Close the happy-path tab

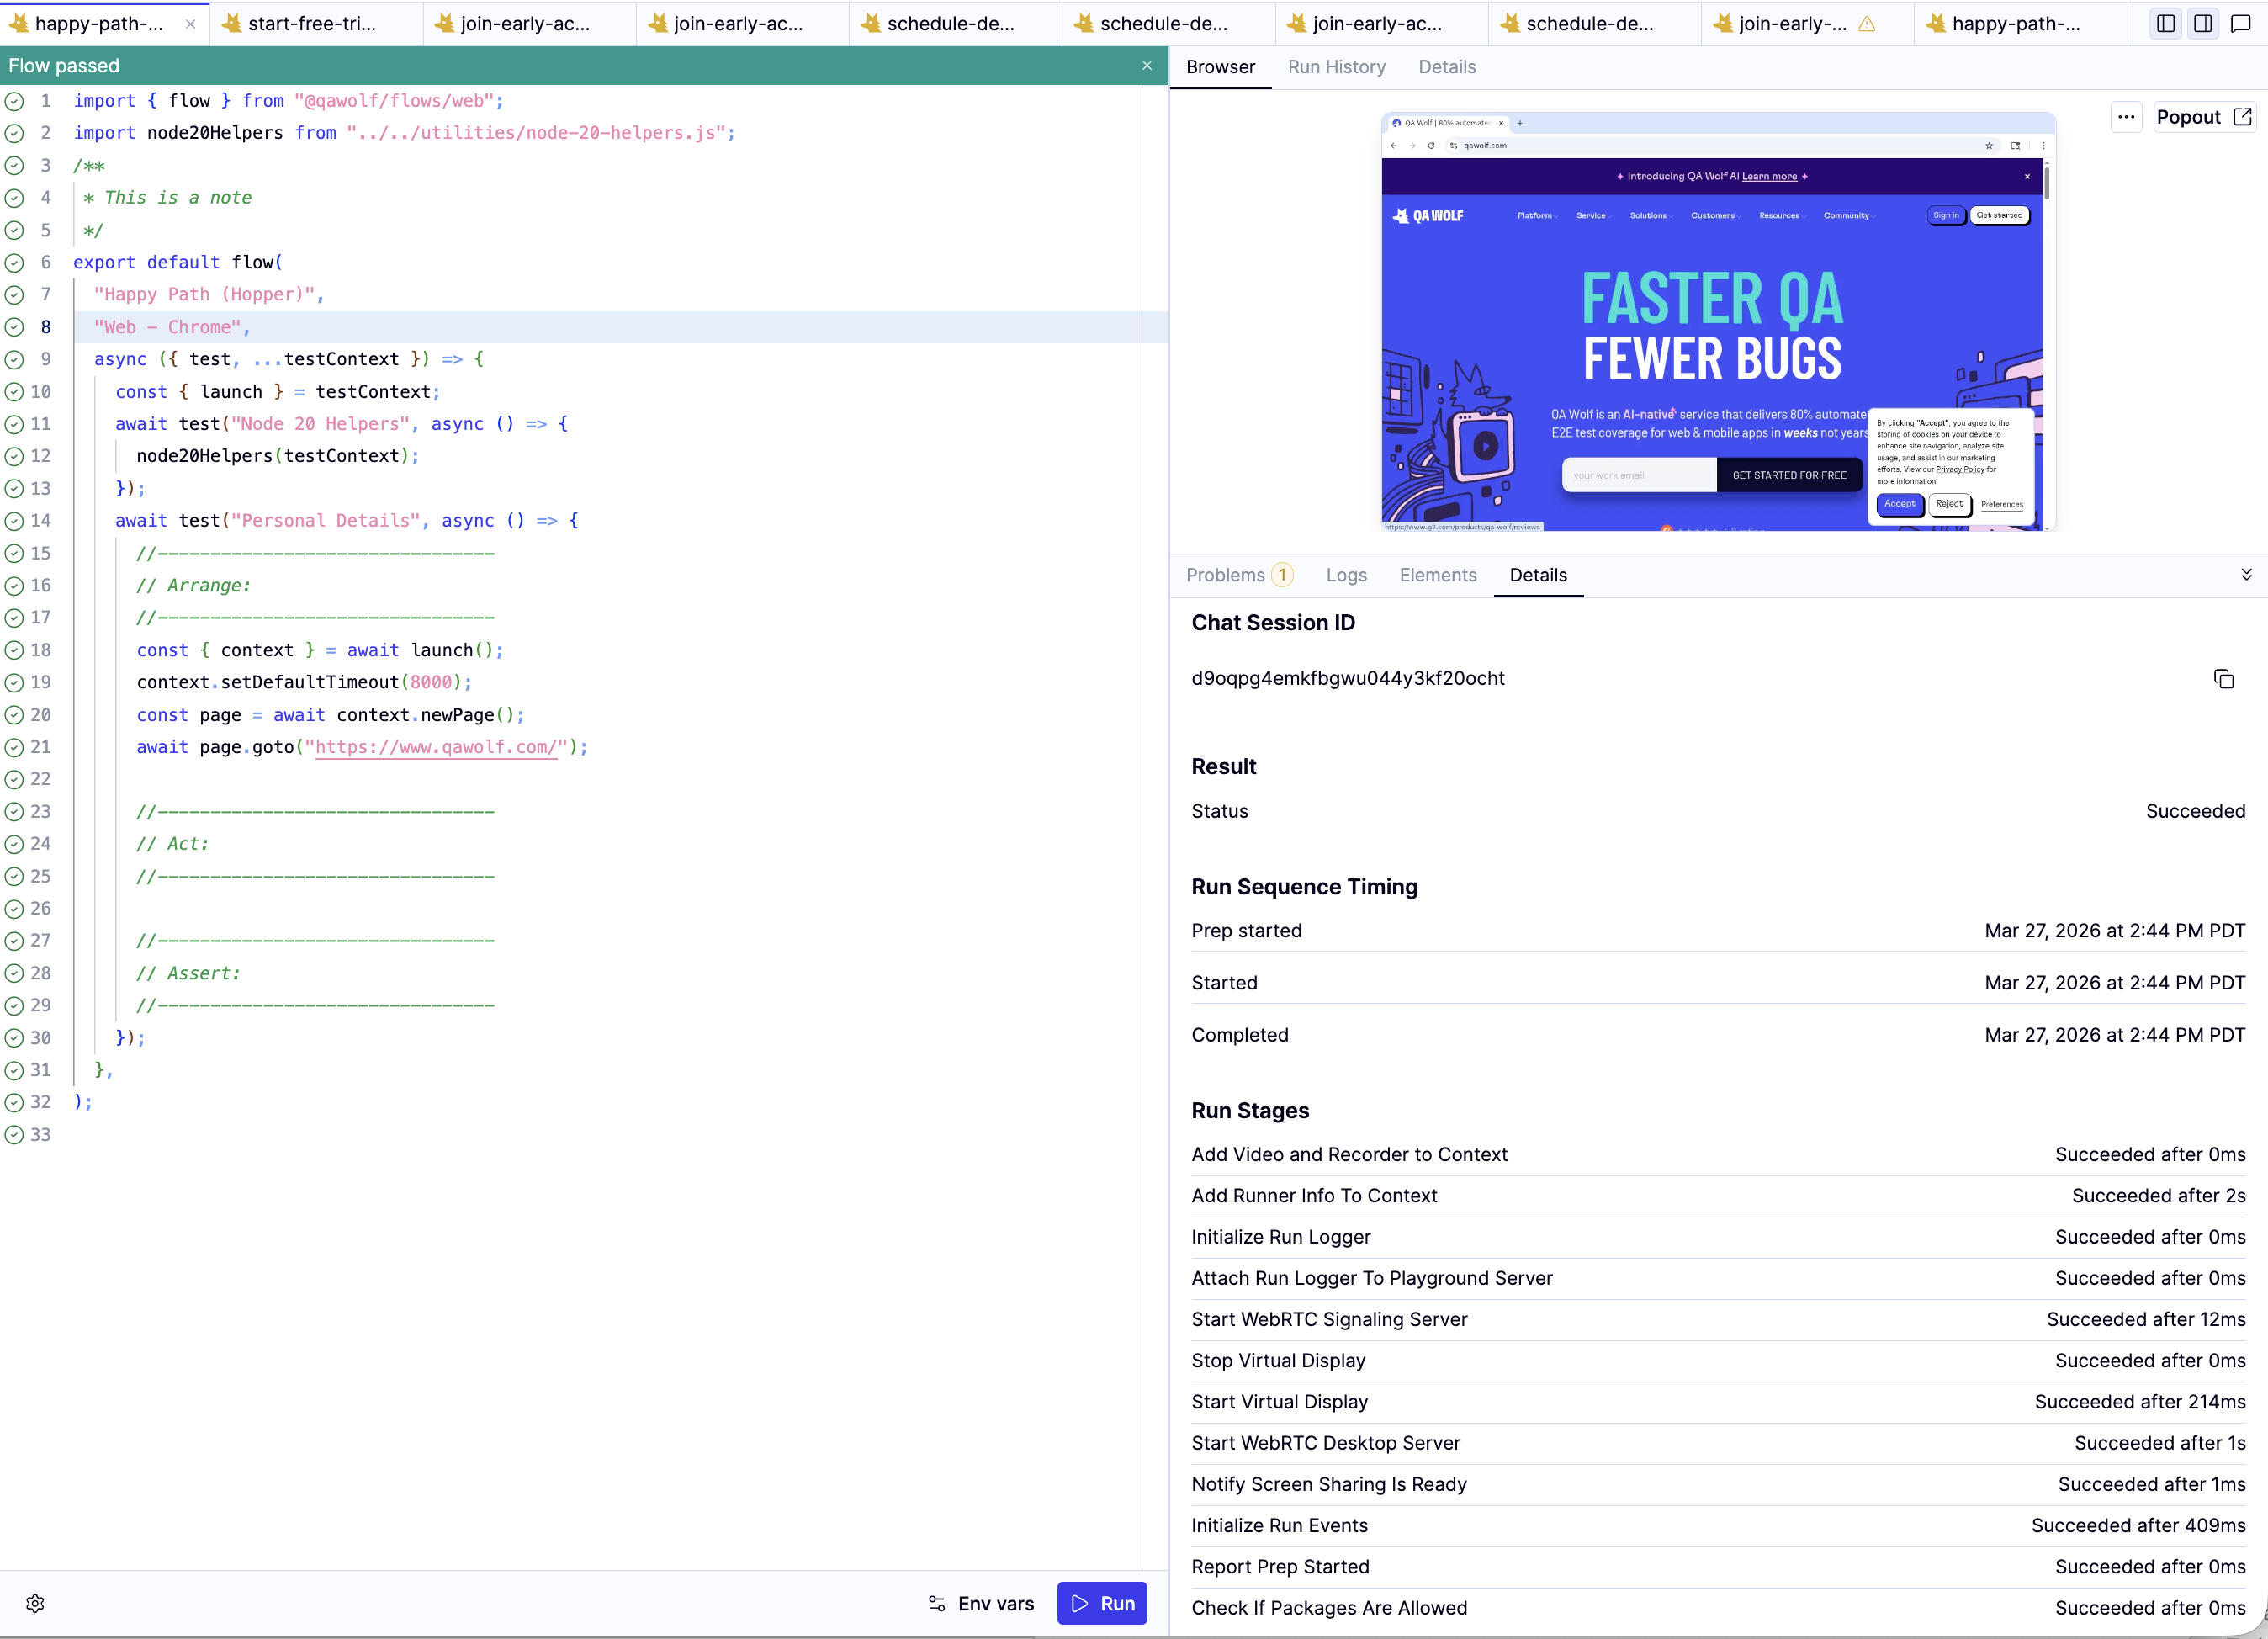click(190, 24)
